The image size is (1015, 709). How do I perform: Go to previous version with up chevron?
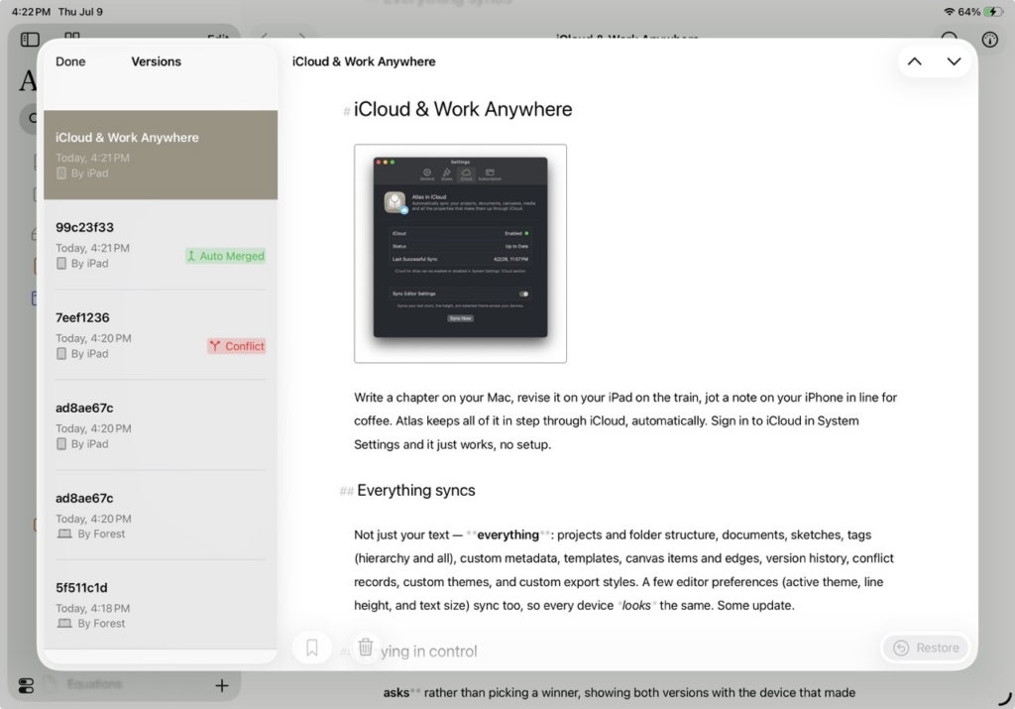pos(915,61)
